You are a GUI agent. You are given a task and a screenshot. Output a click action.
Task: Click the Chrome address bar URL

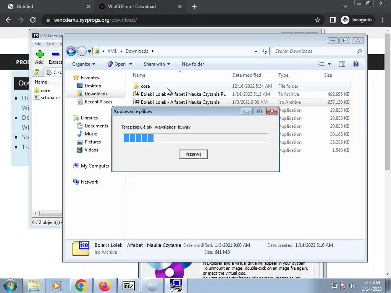[x=95, y=20]
